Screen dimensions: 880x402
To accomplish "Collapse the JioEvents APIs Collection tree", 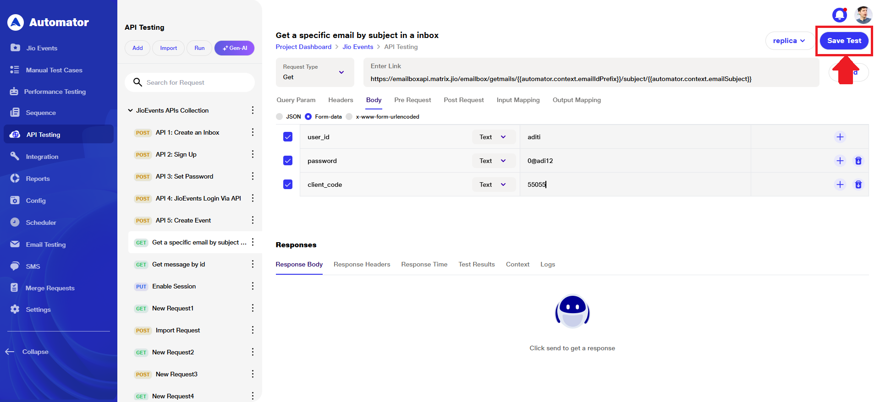I will [131, 110].
